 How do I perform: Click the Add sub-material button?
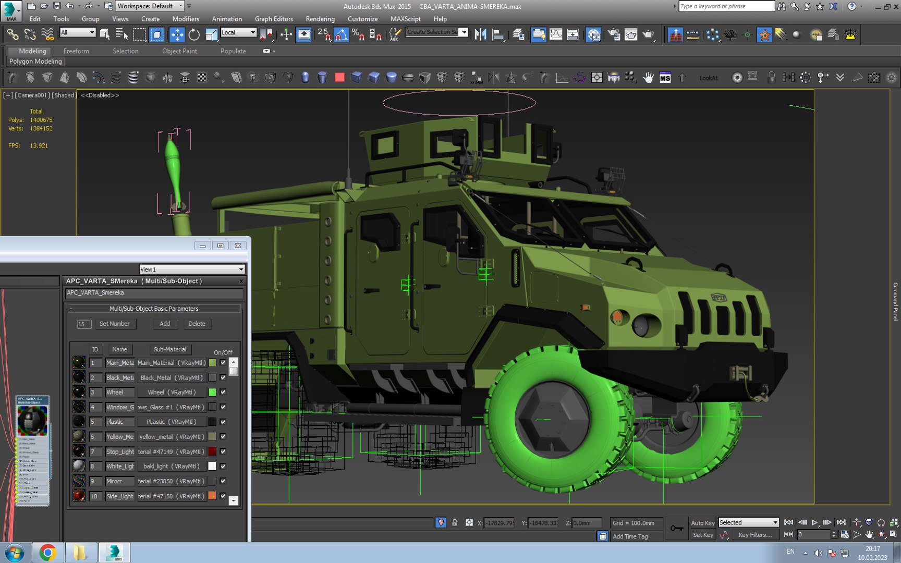click(x=165, y=324)
